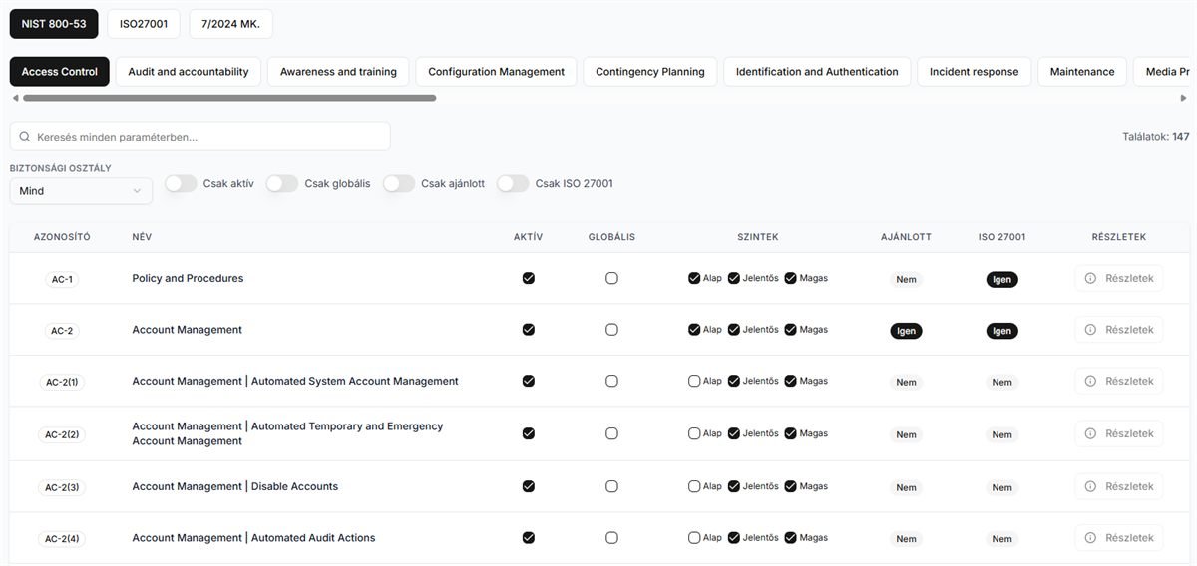Click the AC-2(1) identifier badge
The image size is (1197, 566).
click(62, 382)
